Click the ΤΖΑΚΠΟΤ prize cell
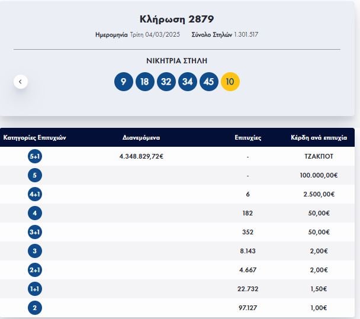 tap(319, 156)
